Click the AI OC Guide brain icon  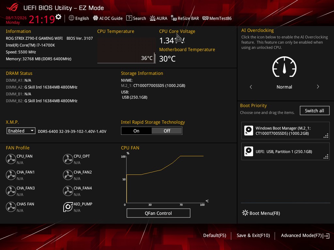(x=96, y=18)
